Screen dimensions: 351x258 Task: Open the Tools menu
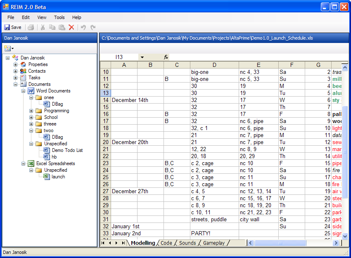59,17
